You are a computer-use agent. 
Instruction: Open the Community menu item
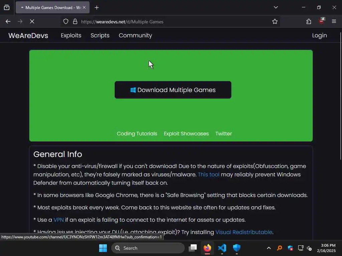135,35
